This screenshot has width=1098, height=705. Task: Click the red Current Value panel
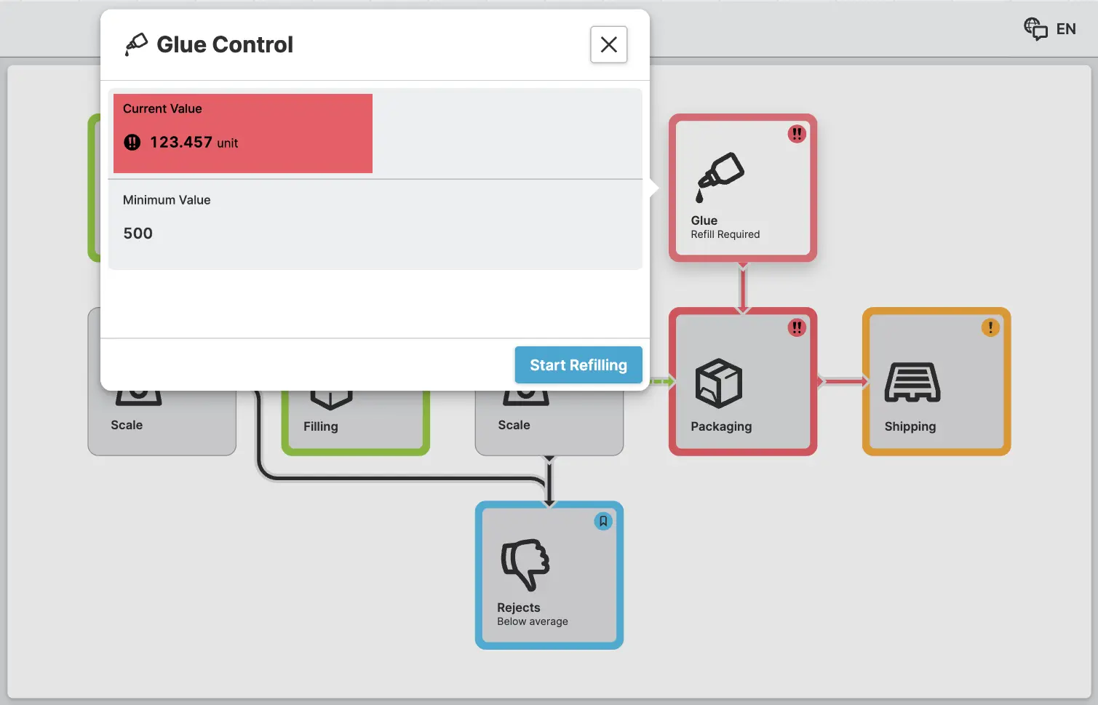(243, 133)
